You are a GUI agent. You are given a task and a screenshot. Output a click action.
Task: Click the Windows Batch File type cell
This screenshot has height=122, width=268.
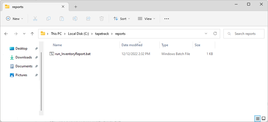pos(176,54)
